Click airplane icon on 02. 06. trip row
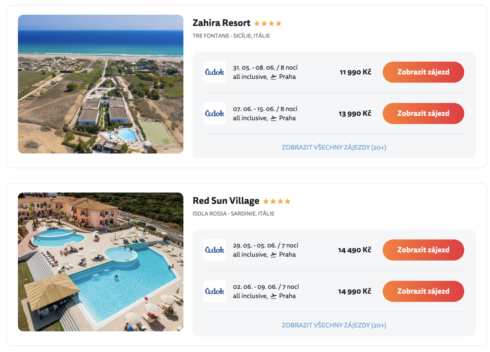Viewport: 490px width, 352px height. point(274,296)
